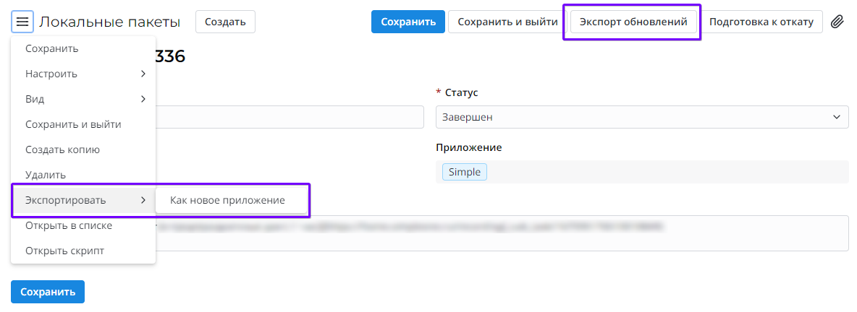Select Сохранить in the context menu
This screenshot has width=857, height=312.
(52, 48)
